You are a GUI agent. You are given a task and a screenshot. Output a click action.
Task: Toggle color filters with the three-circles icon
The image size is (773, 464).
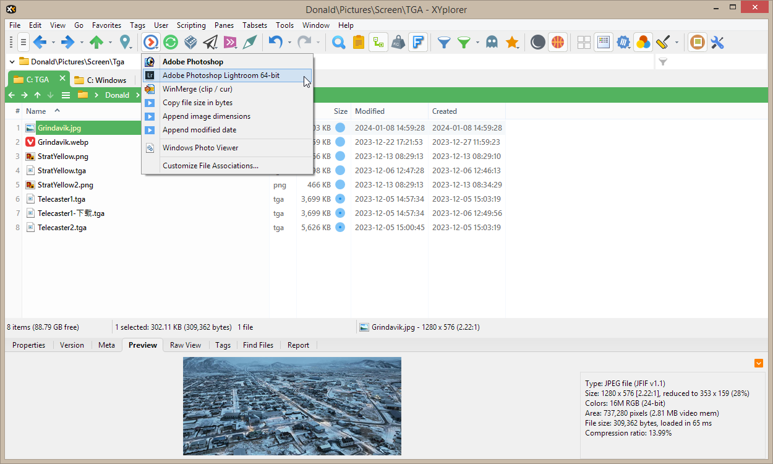(643, 42)
